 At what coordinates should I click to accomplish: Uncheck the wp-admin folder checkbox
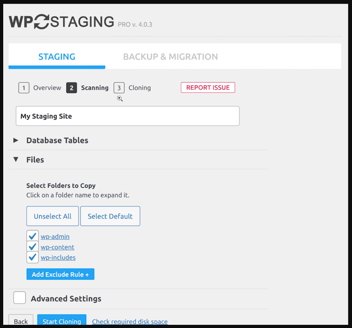pyautogui.click(x=32, y=236)
